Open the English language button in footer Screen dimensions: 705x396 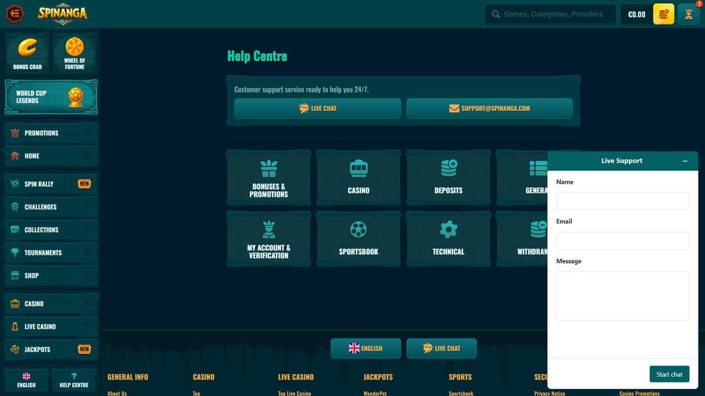pyautogui.click(x=366, y=348)
